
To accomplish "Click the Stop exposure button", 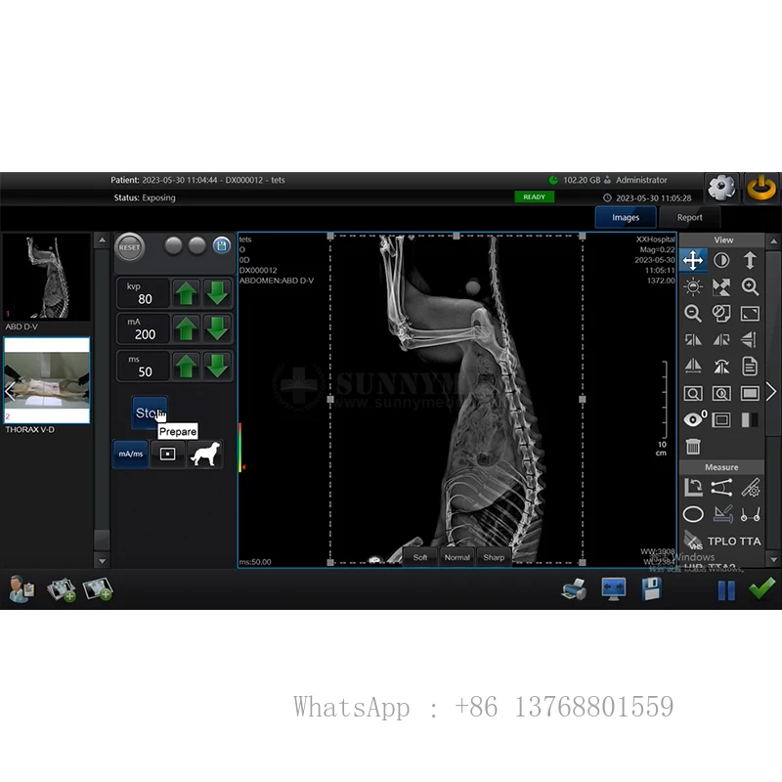I will click(150, 413).
